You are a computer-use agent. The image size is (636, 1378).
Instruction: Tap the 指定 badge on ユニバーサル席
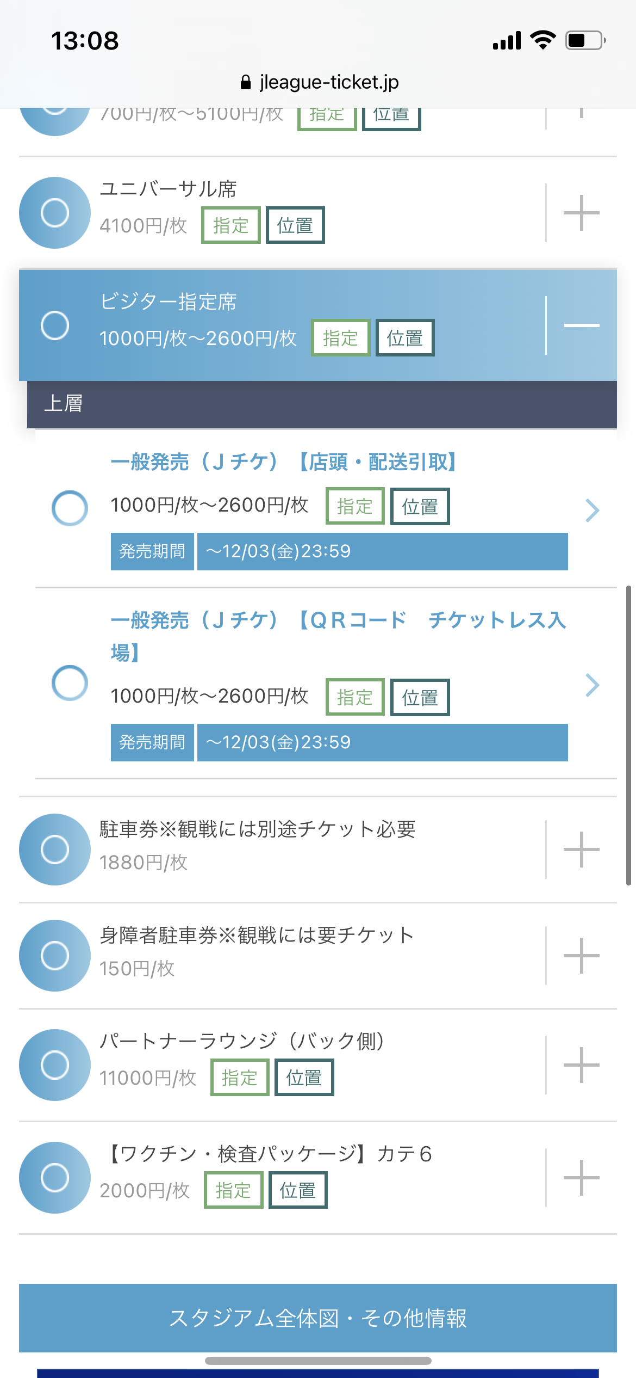(x=231, y=225)
